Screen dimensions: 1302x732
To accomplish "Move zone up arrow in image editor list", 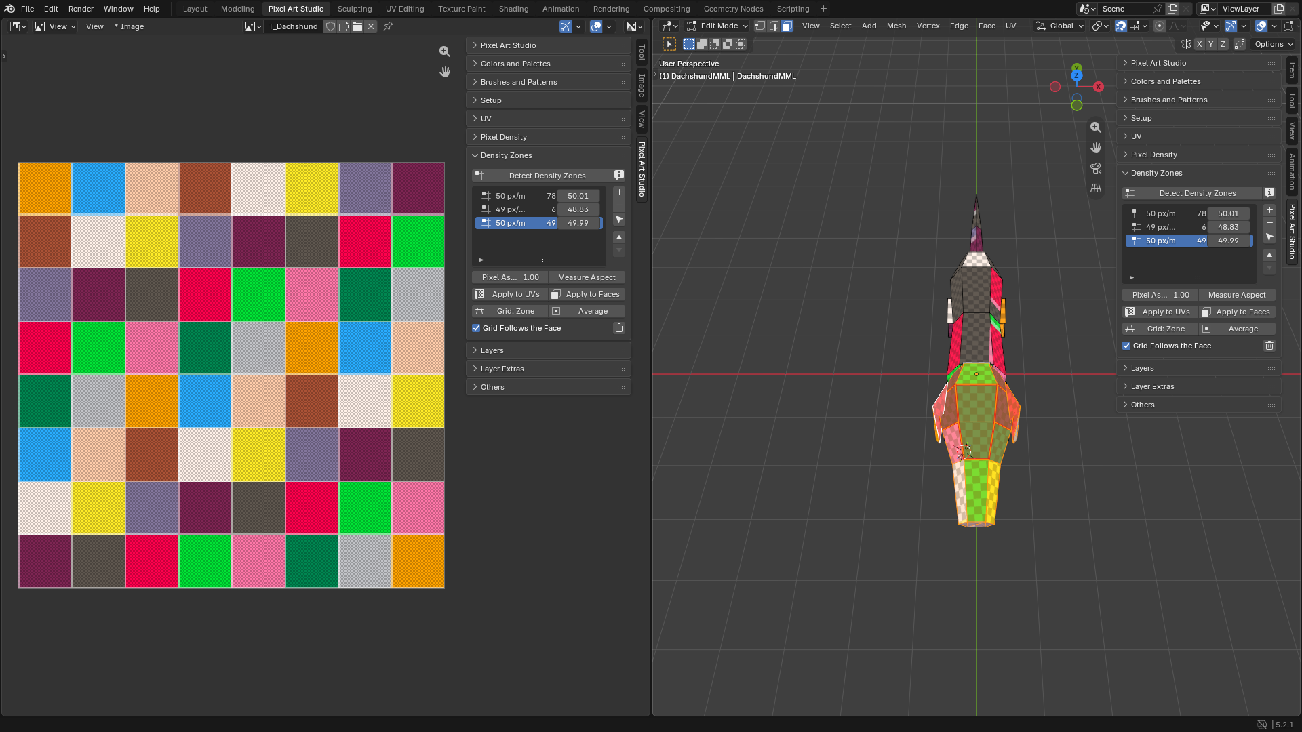I will point(619,237).
